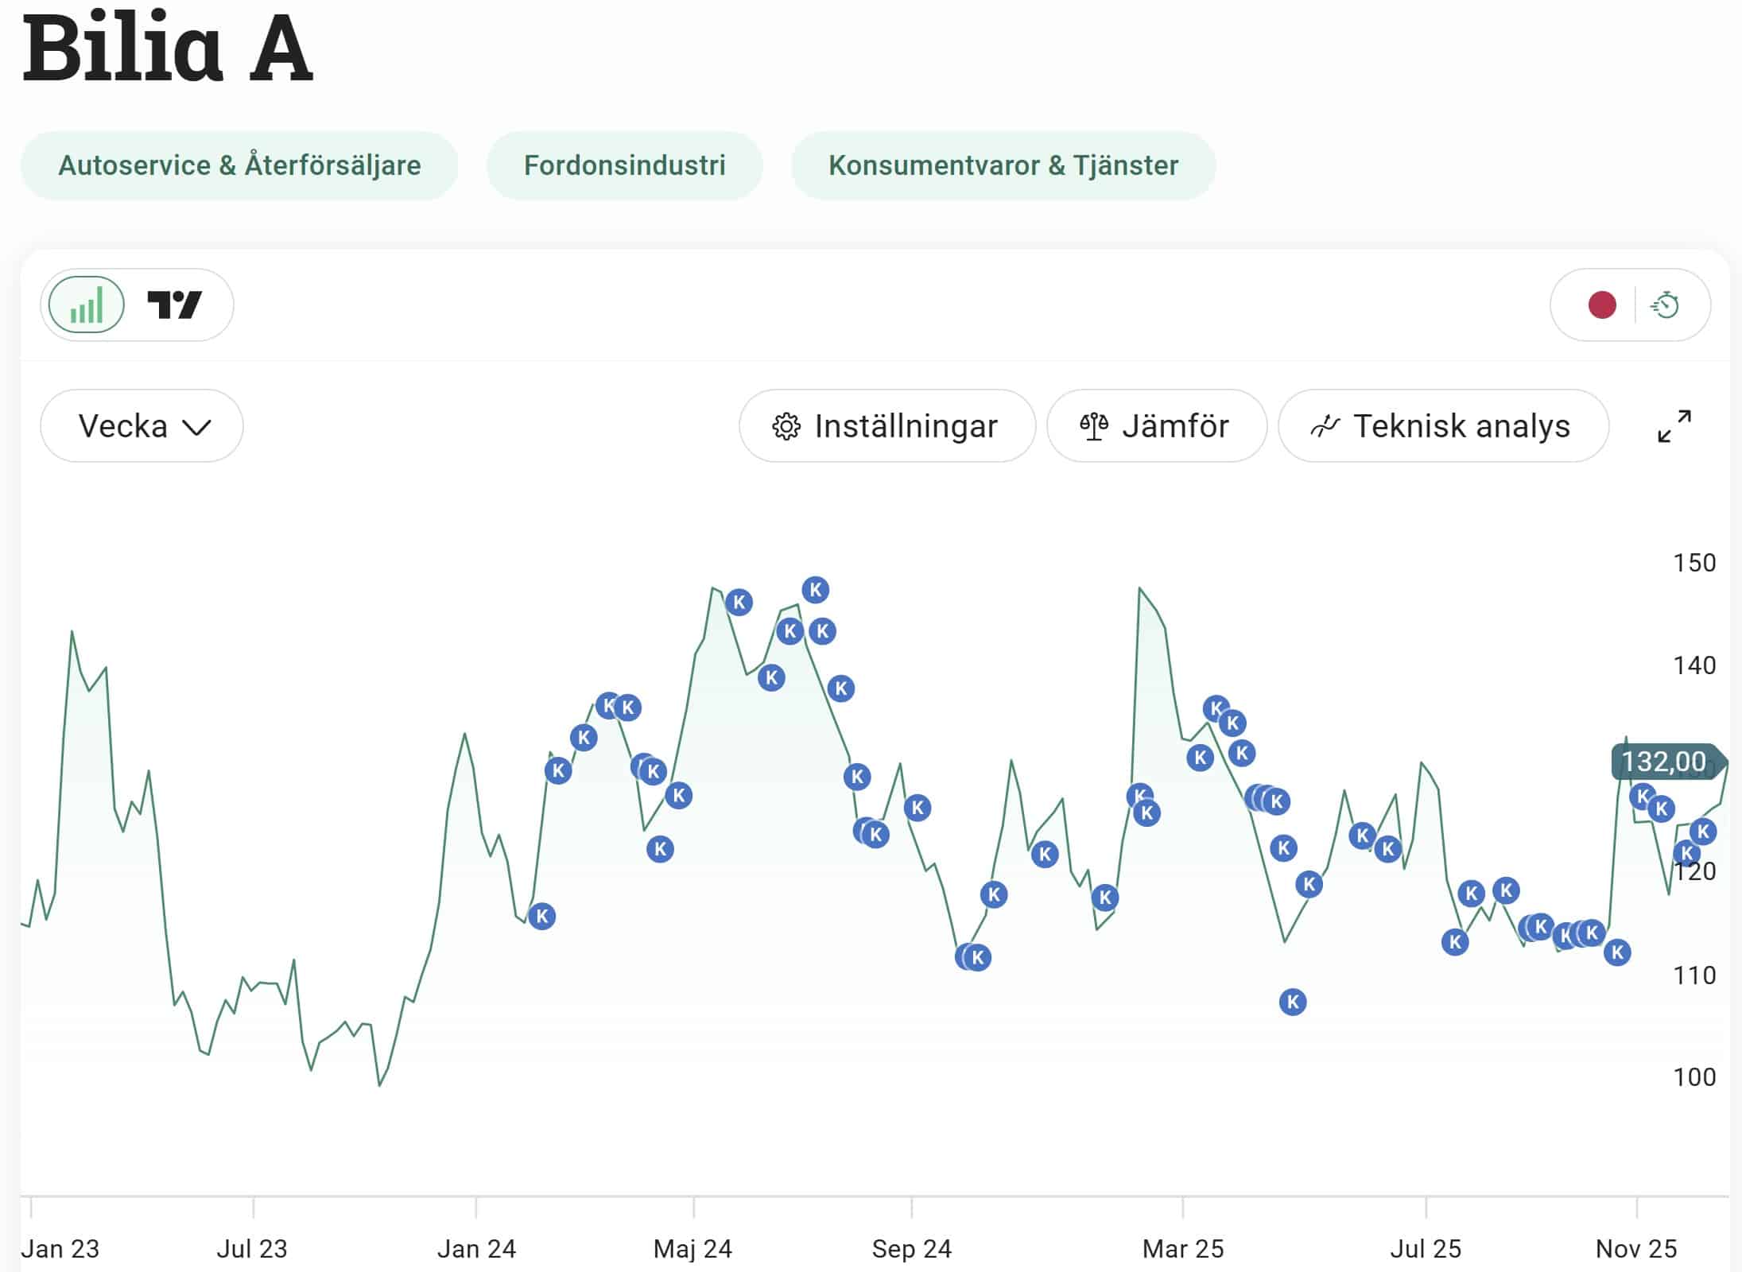Select the Fordonsindustri sector tag
The height and width of the screenshot is (1272, 1742).
(x=624, y=165)
